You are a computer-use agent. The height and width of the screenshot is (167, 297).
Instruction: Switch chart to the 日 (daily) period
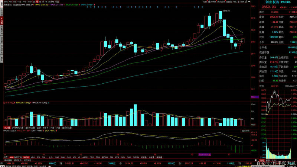click(x=34, y=2)
